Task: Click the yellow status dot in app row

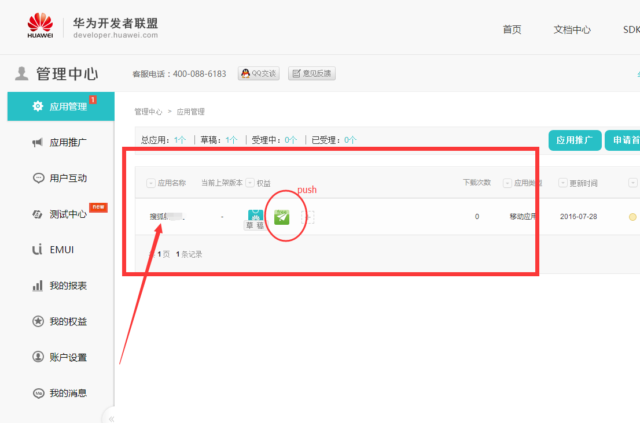Action: click(632, 217)
